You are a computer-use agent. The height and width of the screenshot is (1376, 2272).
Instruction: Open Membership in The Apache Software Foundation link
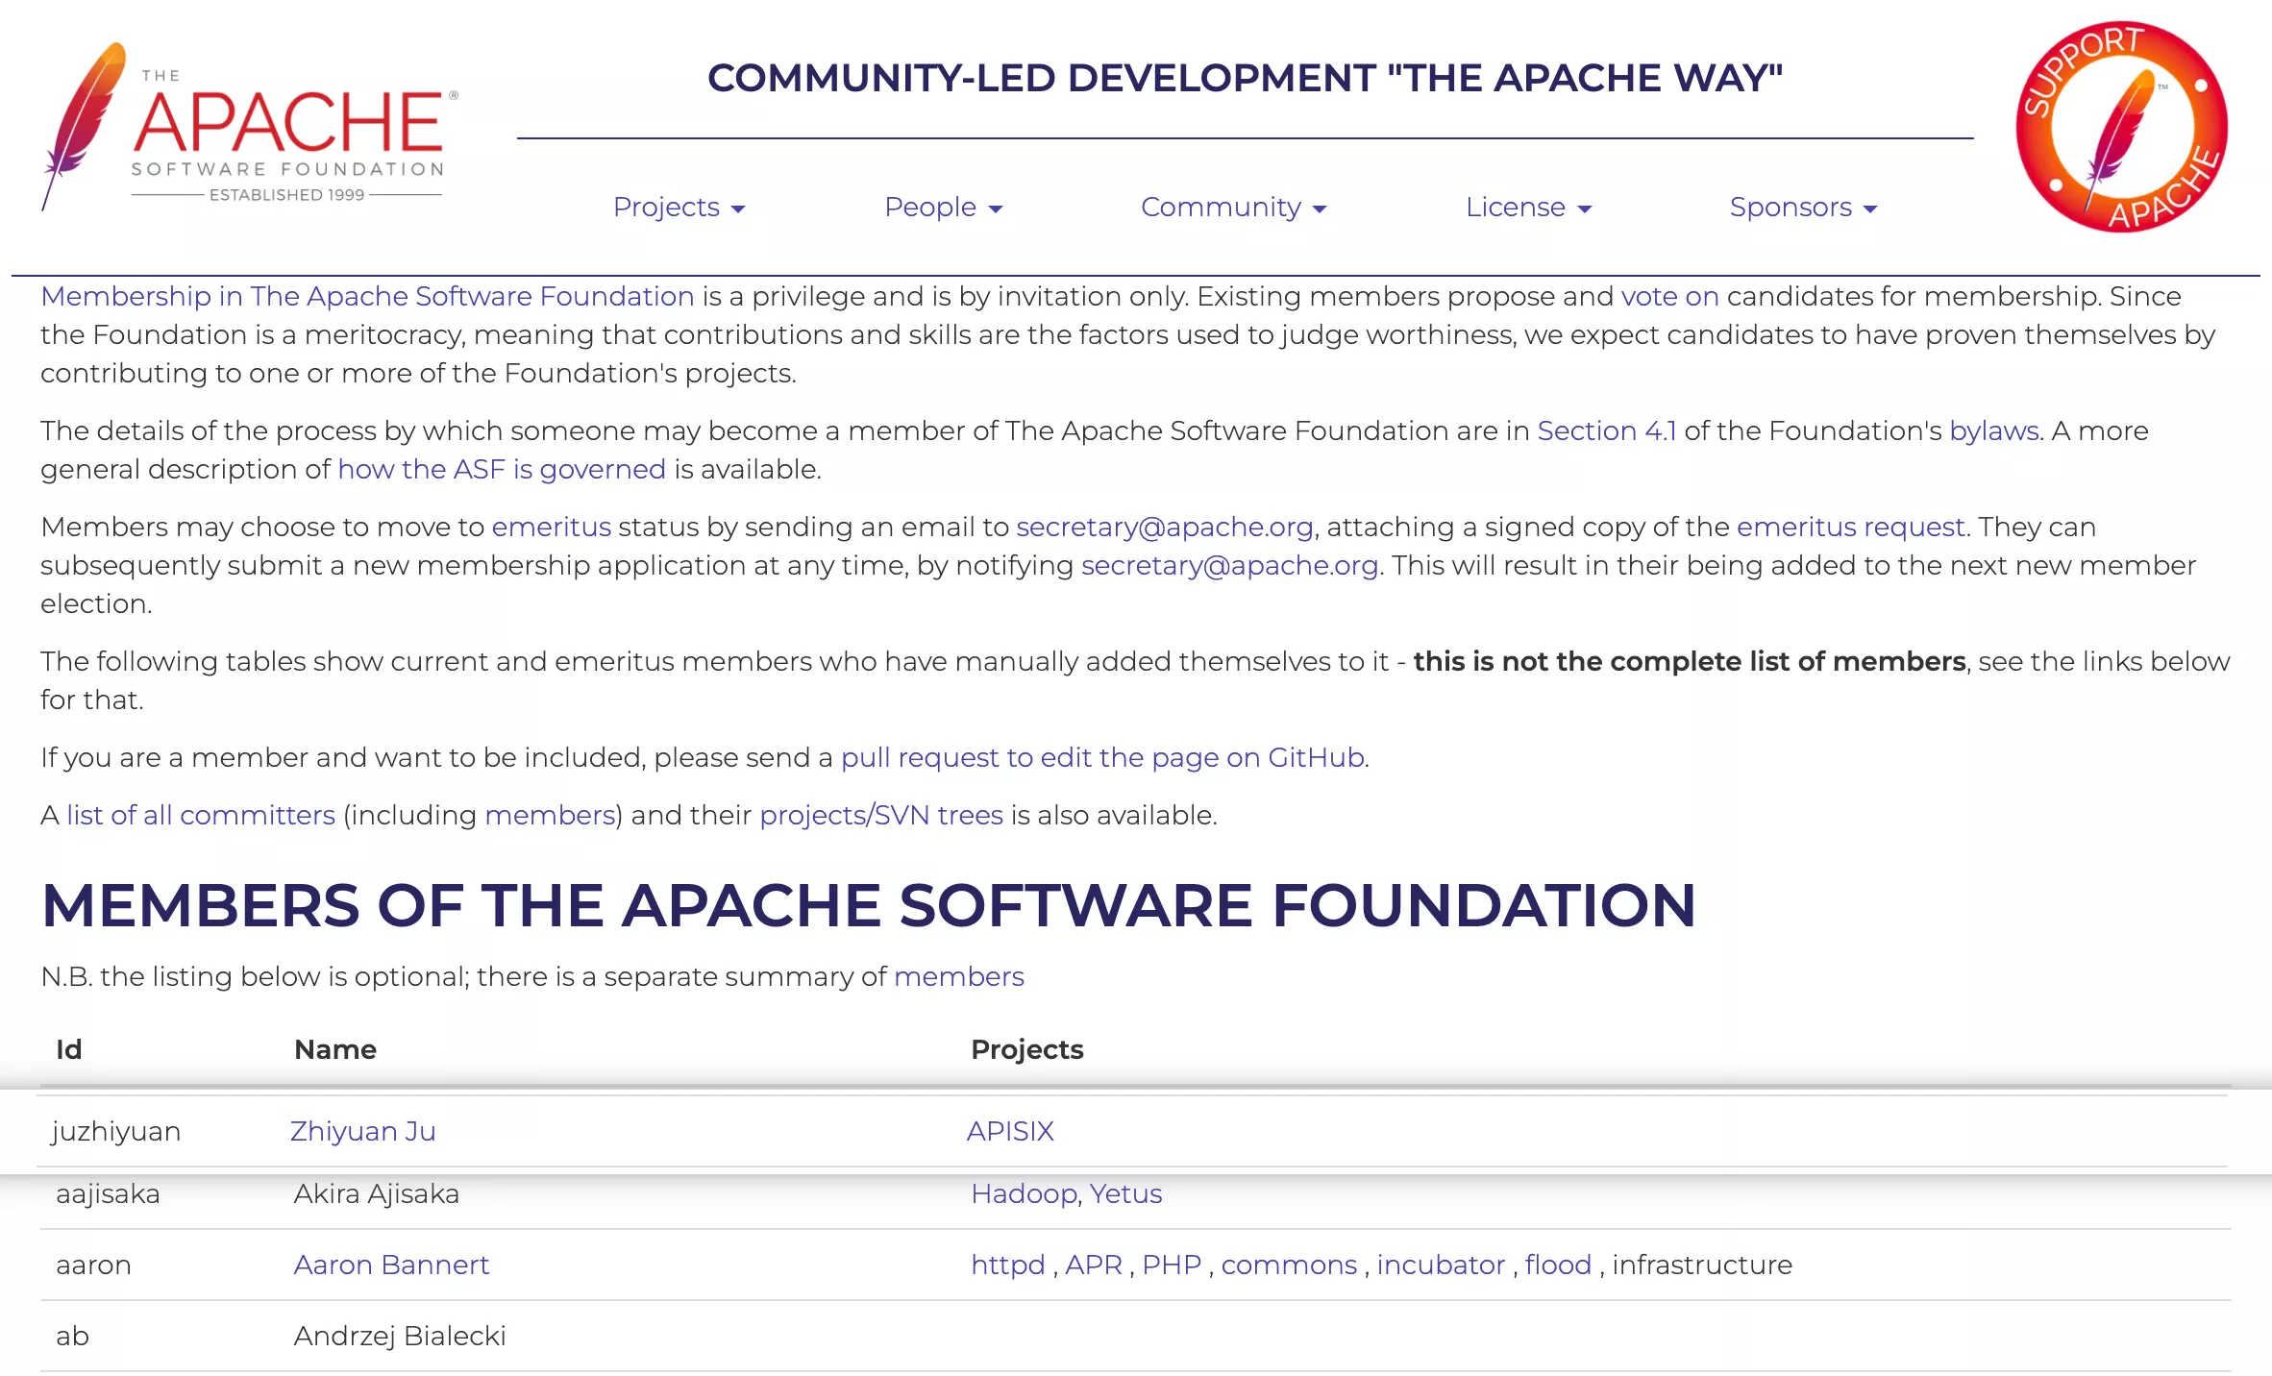(367, 296)
